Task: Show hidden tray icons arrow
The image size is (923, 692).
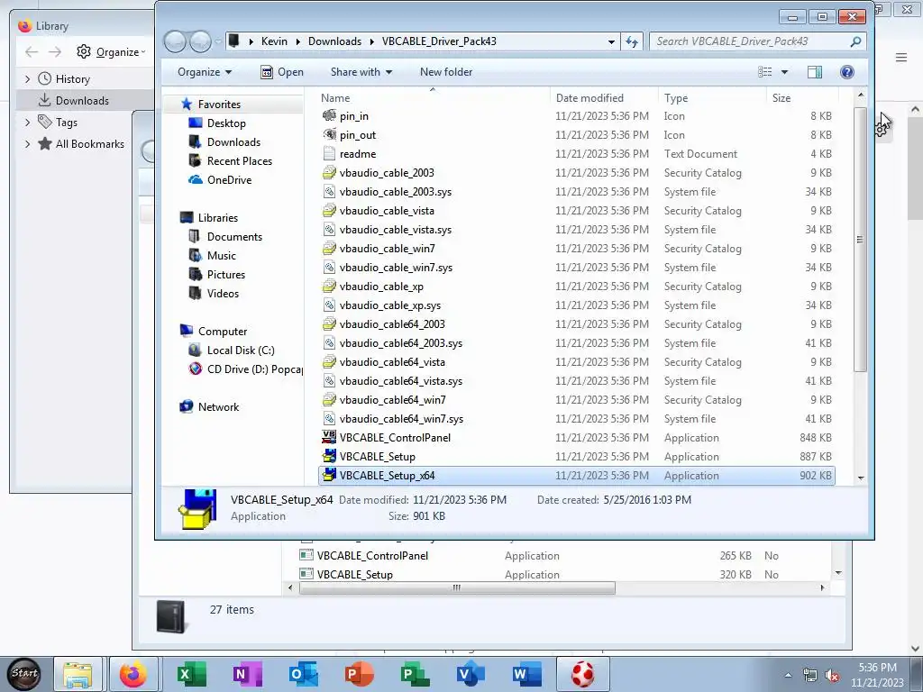Action: pos(788,676)
